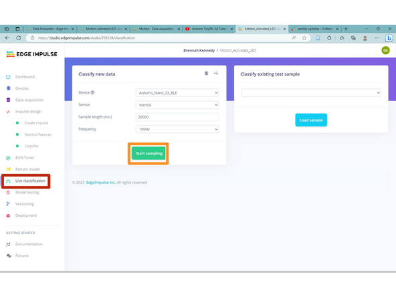The height and width of the screenshot is (297, 396).
Task: Open the Dashboard page in sidebar
Action: 25,77
